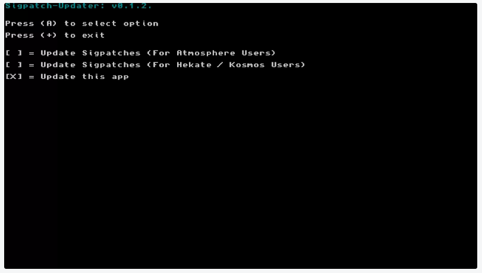Click the word Atmosphere in first option

click(x=206, y=53)
